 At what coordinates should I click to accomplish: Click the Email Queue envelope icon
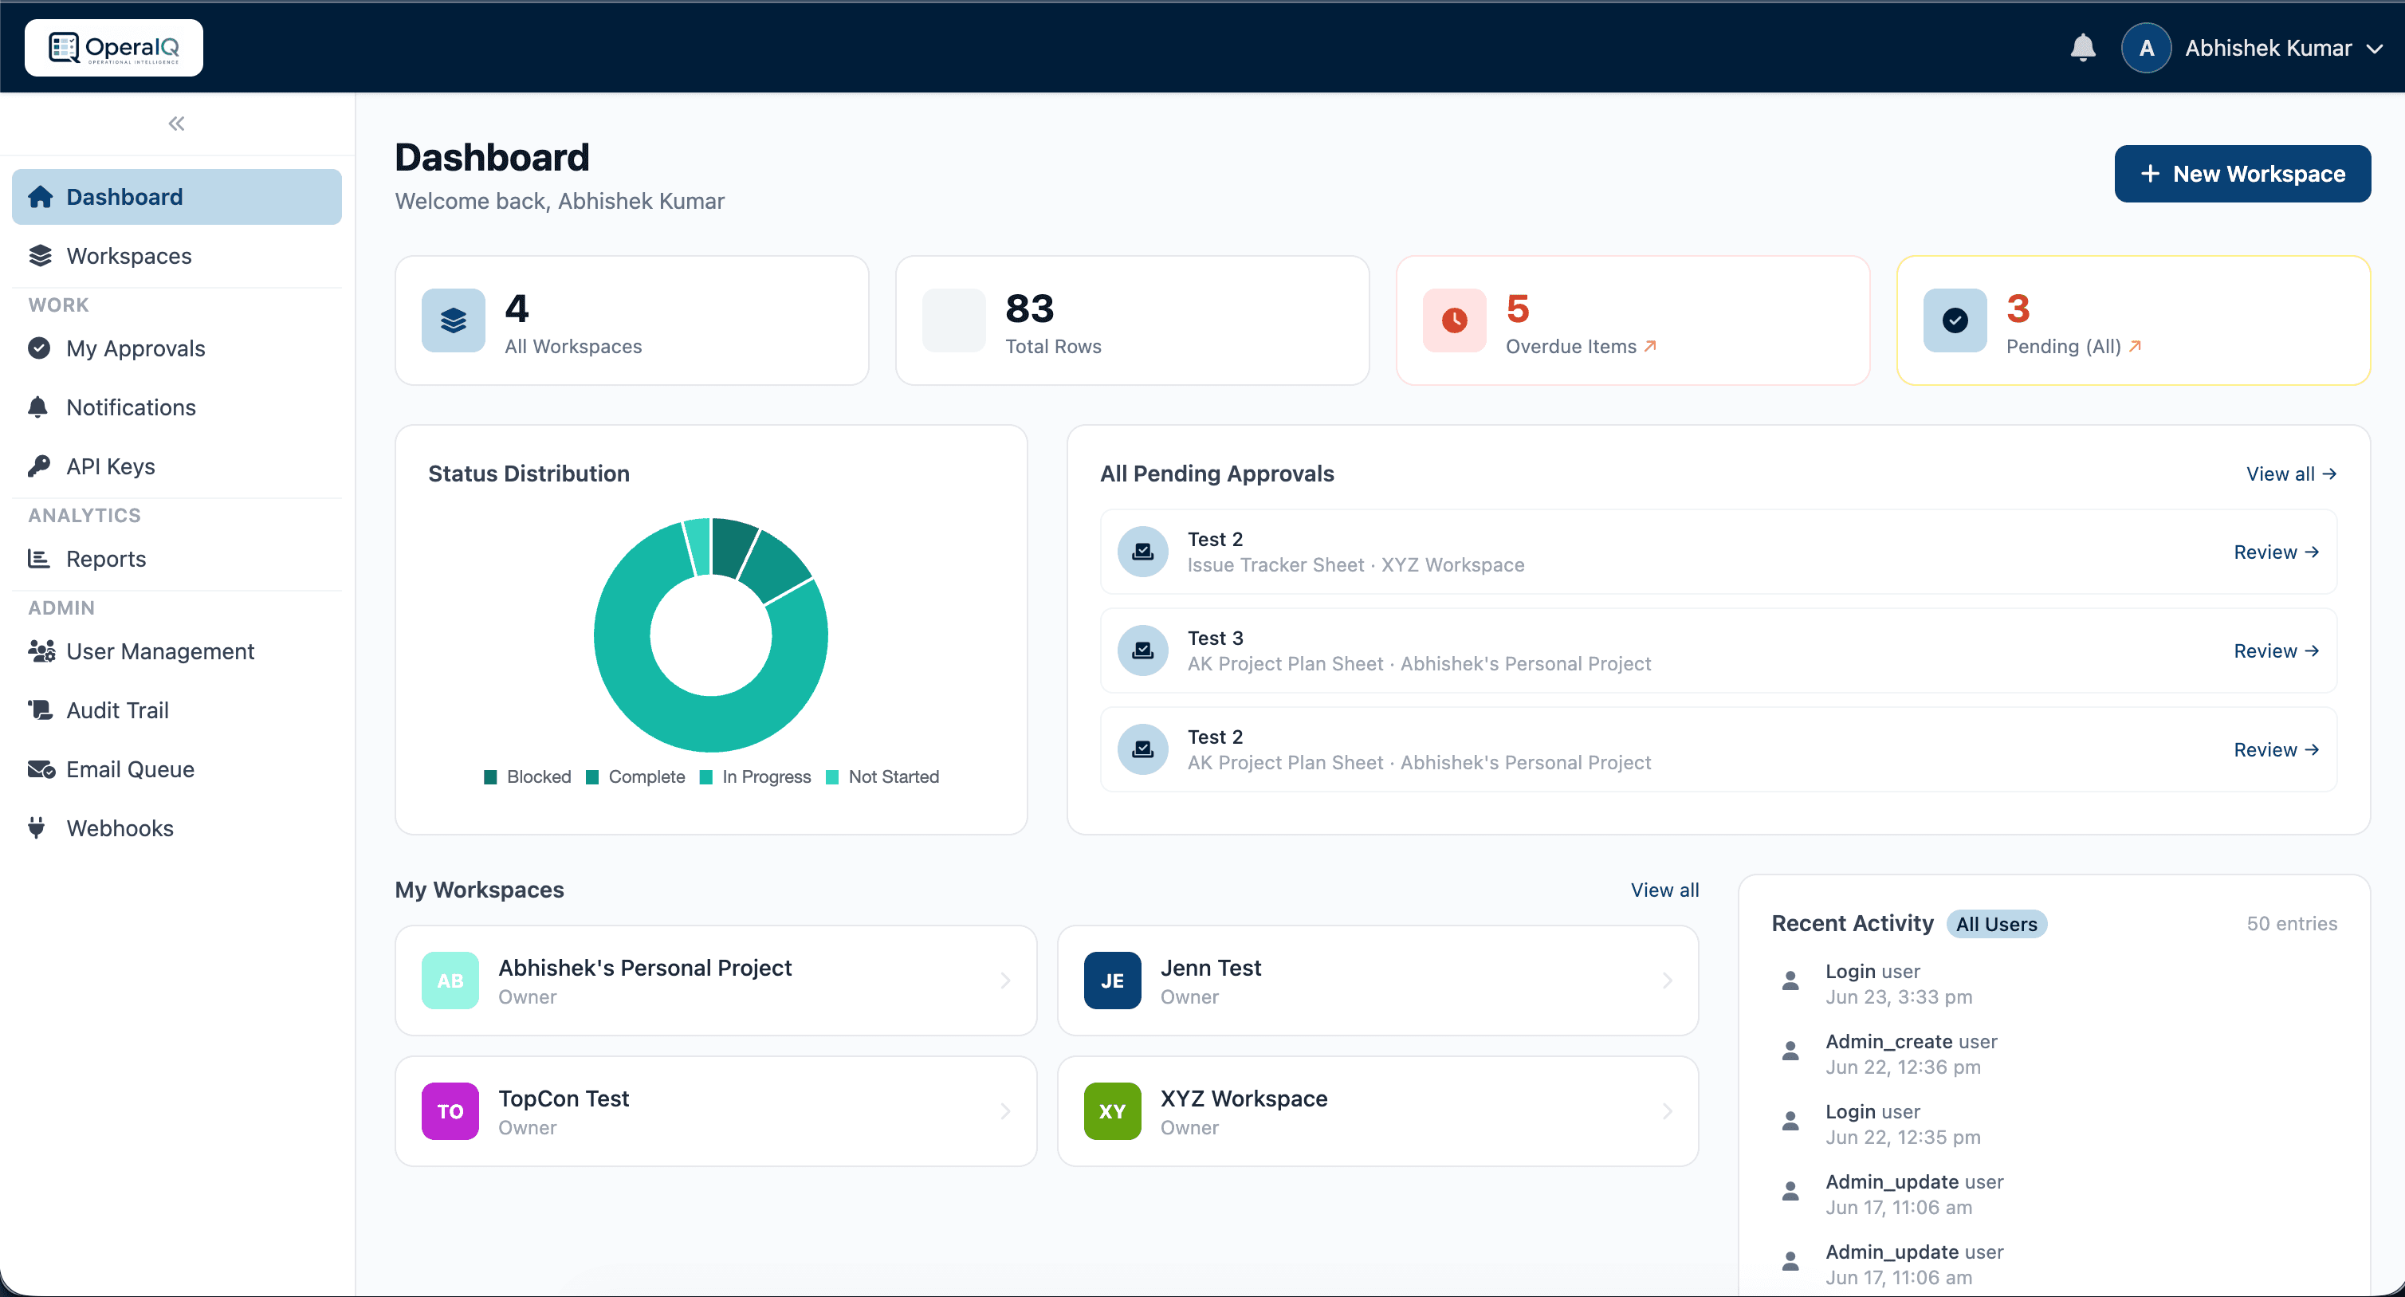point(41,769)
